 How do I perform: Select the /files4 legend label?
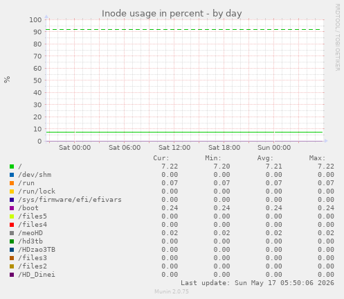click(33, 225)
